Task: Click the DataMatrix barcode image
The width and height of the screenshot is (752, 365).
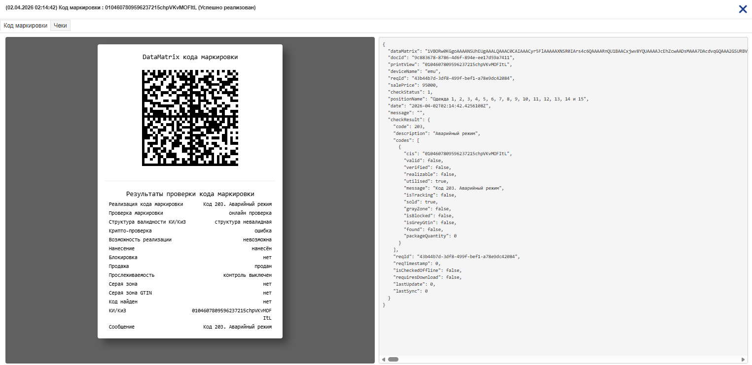Action: 190,118
